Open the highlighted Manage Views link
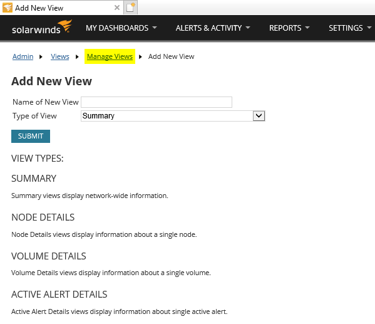This screenshot has height=324, width=375. click(x=110, y=56)
